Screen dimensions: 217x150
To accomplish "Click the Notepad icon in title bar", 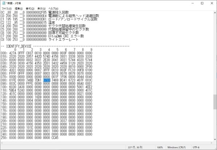I will [4, 3].
